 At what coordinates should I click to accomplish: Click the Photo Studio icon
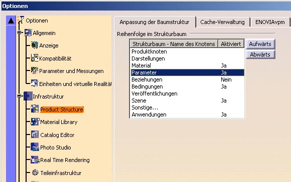point(35,147)
